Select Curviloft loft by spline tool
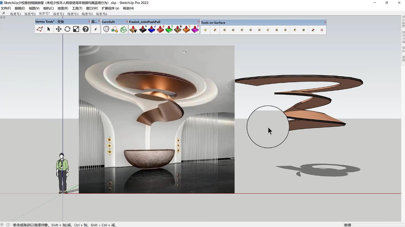405x227 pixels. (x=106, y=29)
